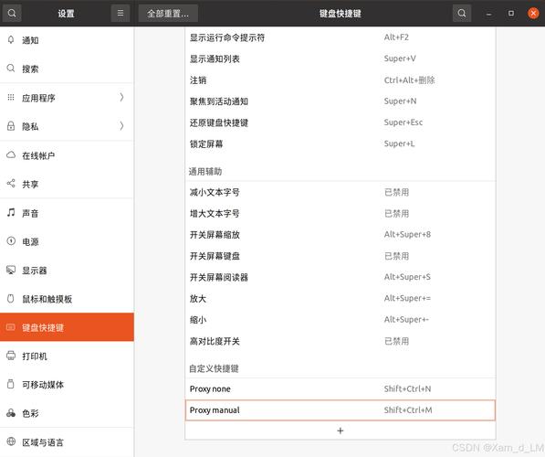
Task: Open 色彩 settings in sidebar
Action: tap(67, 413)
